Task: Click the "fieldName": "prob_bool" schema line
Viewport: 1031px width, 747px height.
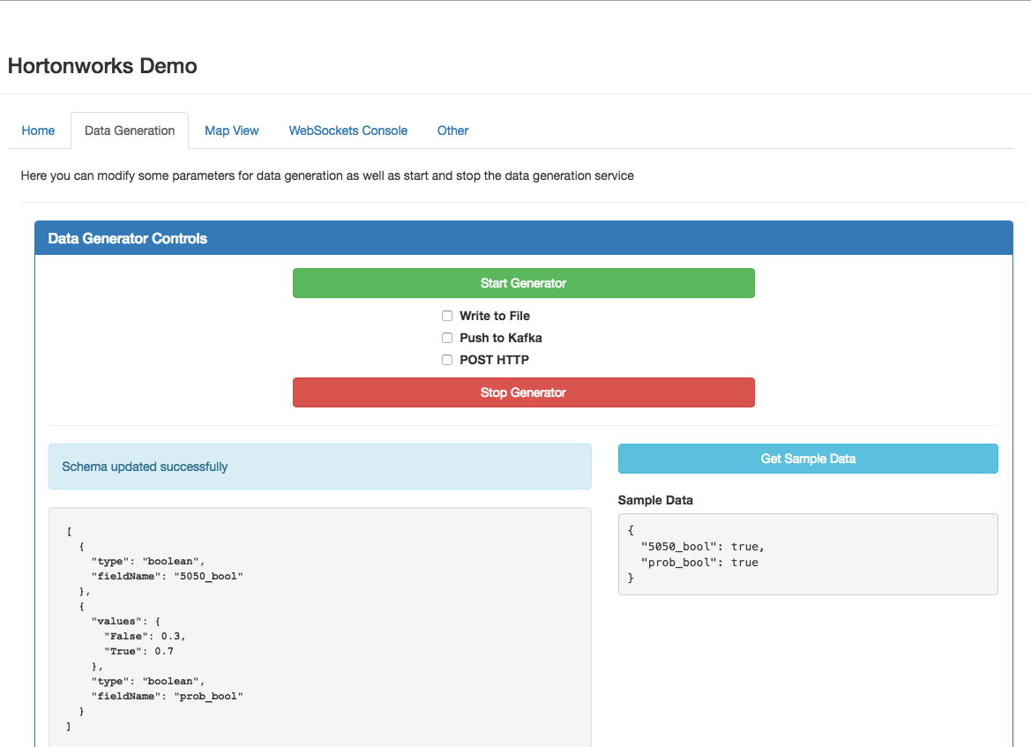Action: 167,696
